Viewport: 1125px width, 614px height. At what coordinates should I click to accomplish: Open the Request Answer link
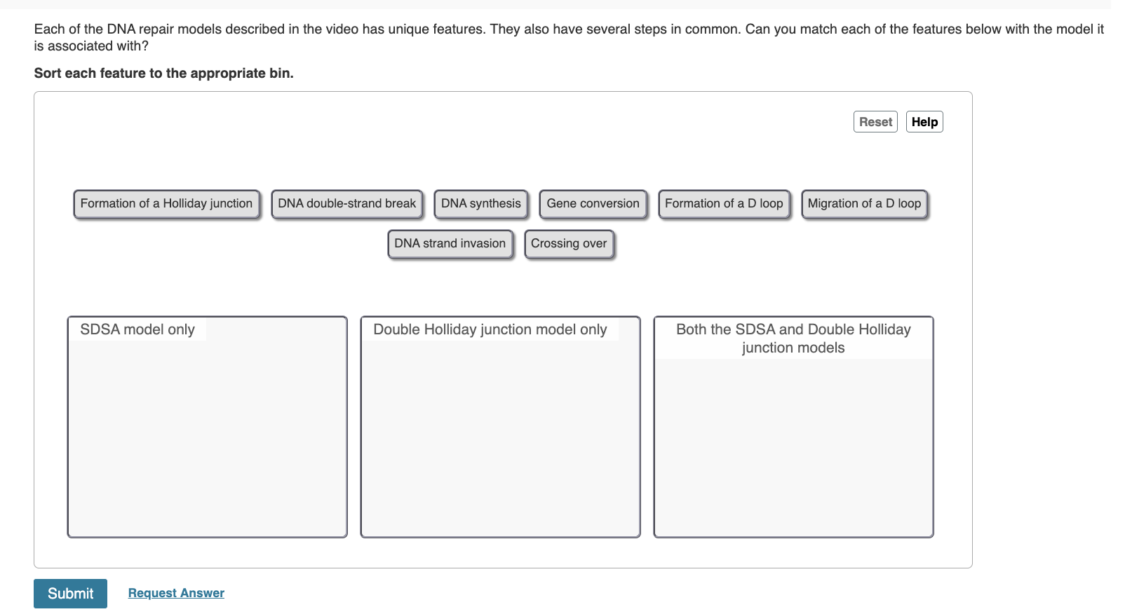pyautogui.click(x=176, y=593)
